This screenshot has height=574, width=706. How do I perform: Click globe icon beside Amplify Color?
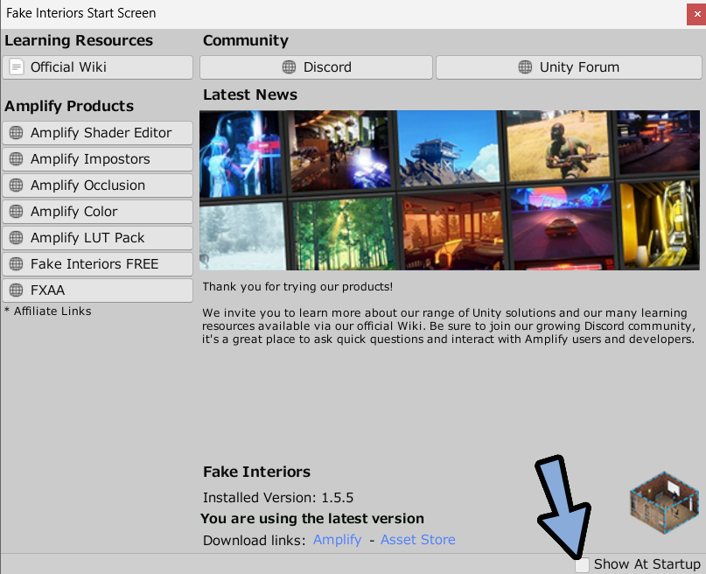[x=17, y=212]
